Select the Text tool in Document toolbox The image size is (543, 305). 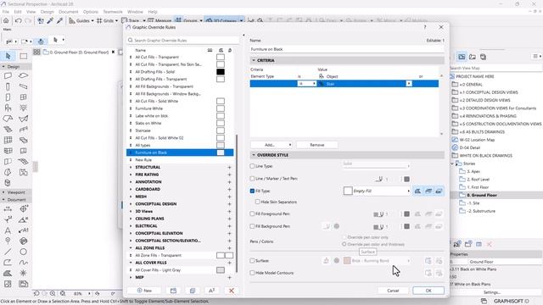point(8,230)
